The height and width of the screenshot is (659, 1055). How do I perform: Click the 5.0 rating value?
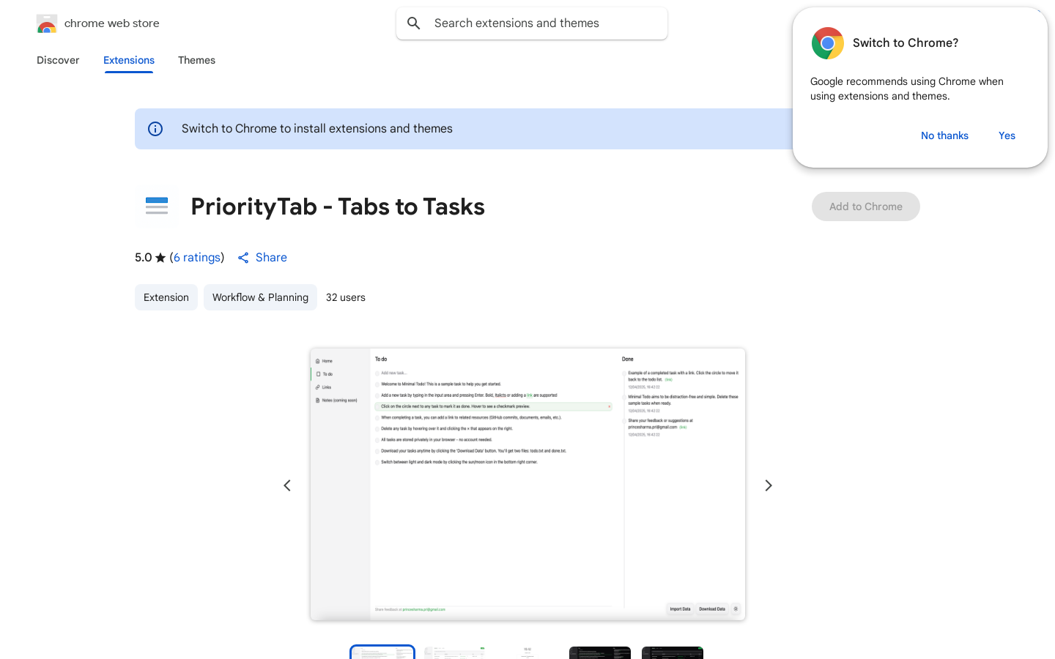tap(143, 257)
